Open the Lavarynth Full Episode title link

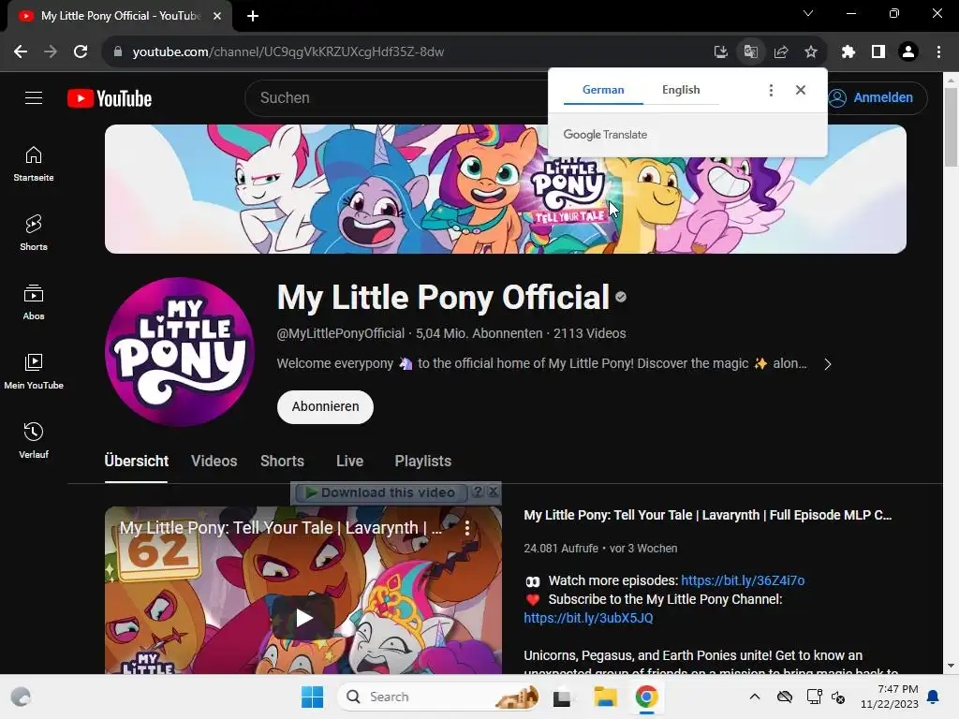pos(708,516)
